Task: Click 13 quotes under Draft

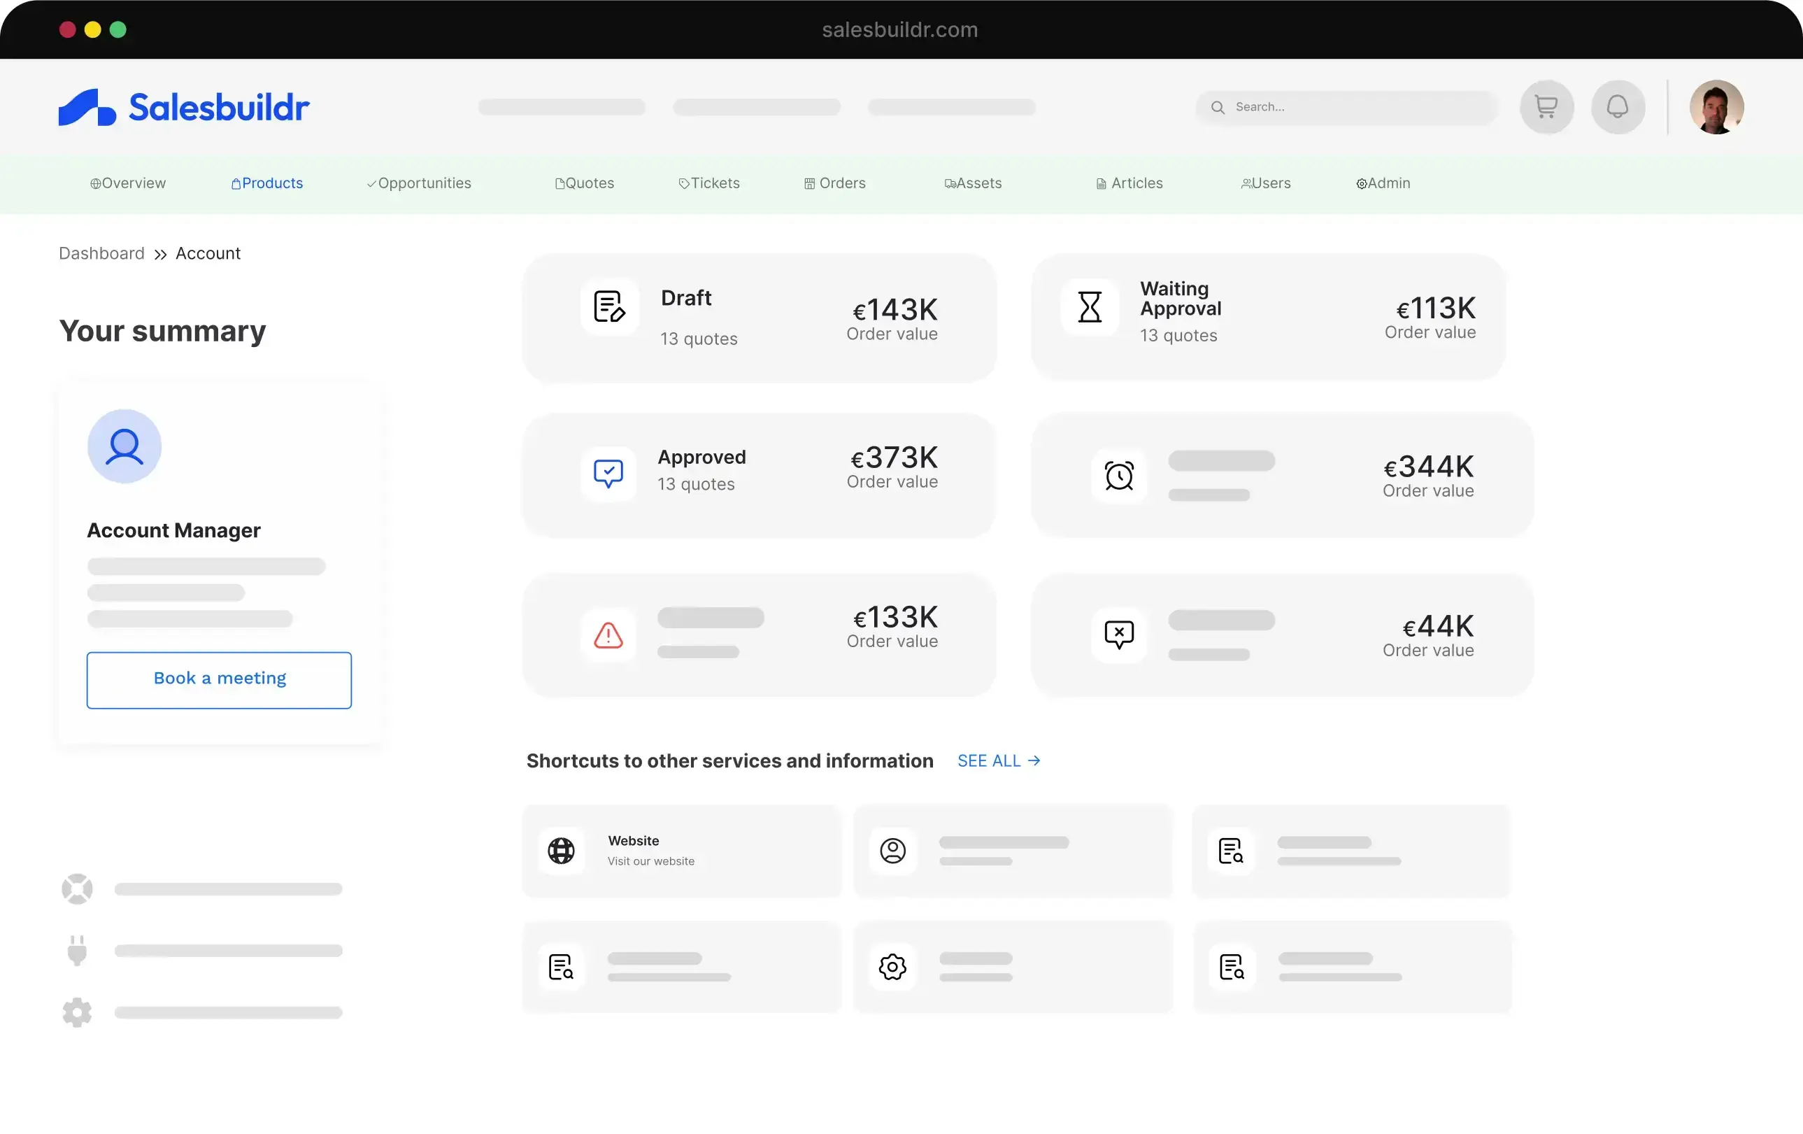Action: click(x=699, y=339)
